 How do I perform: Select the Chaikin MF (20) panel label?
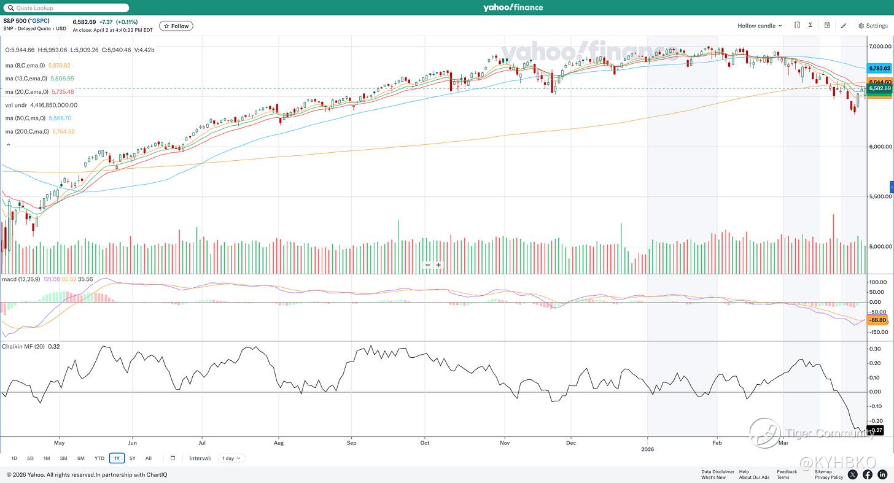(x=23, y=346)
